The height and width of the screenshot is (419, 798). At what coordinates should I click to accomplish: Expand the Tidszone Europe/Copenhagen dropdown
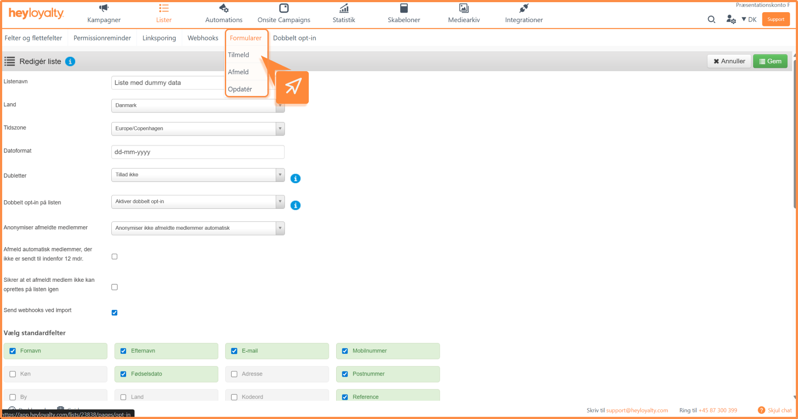pyautogui.click(x=198, y=129)
